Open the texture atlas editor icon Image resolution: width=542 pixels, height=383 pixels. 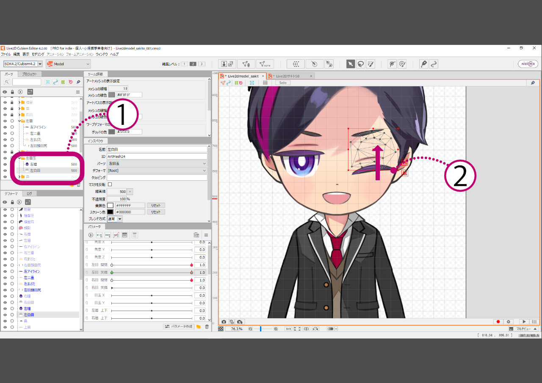pos(227,64)
